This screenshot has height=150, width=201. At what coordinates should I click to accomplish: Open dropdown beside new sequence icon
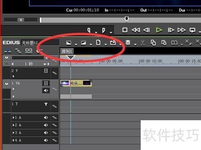pos(106,44)
